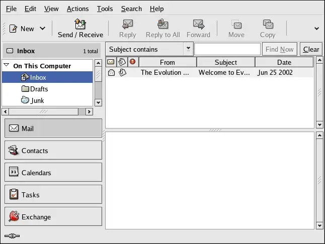Click the Find Now button
This screenshot has height=244, width=325.
pyautogui.click(x=279, y=49)
